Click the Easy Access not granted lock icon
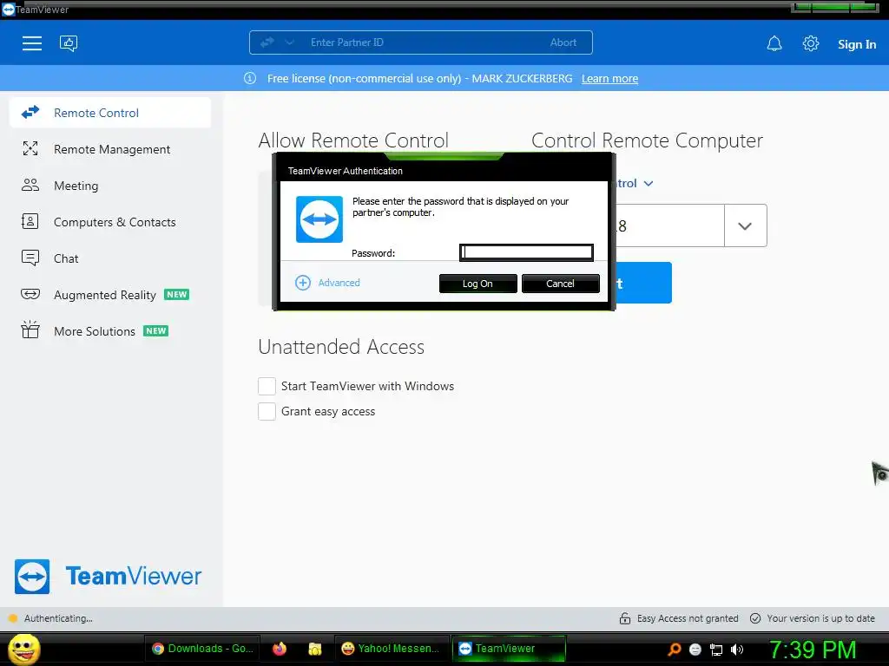Viewport: 889px width, 666px height. [625, 618]
